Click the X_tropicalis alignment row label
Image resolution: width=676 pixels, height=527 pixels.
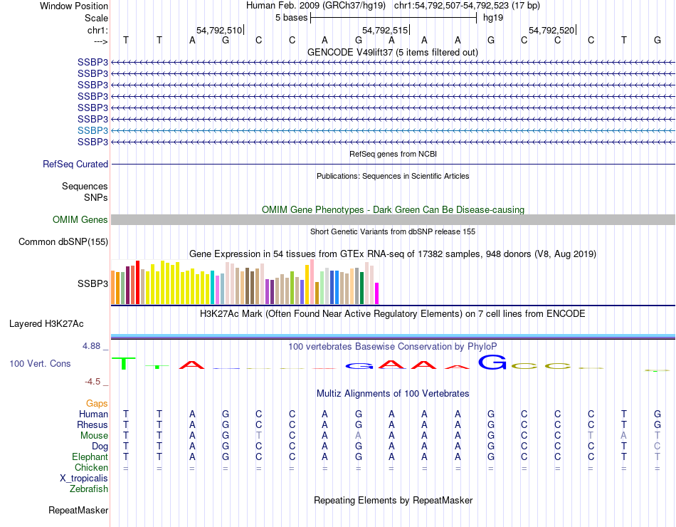click(x=84, y=479)
